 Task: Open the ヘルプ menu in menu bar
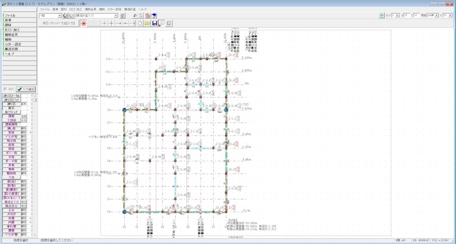(x=143, y=10)
